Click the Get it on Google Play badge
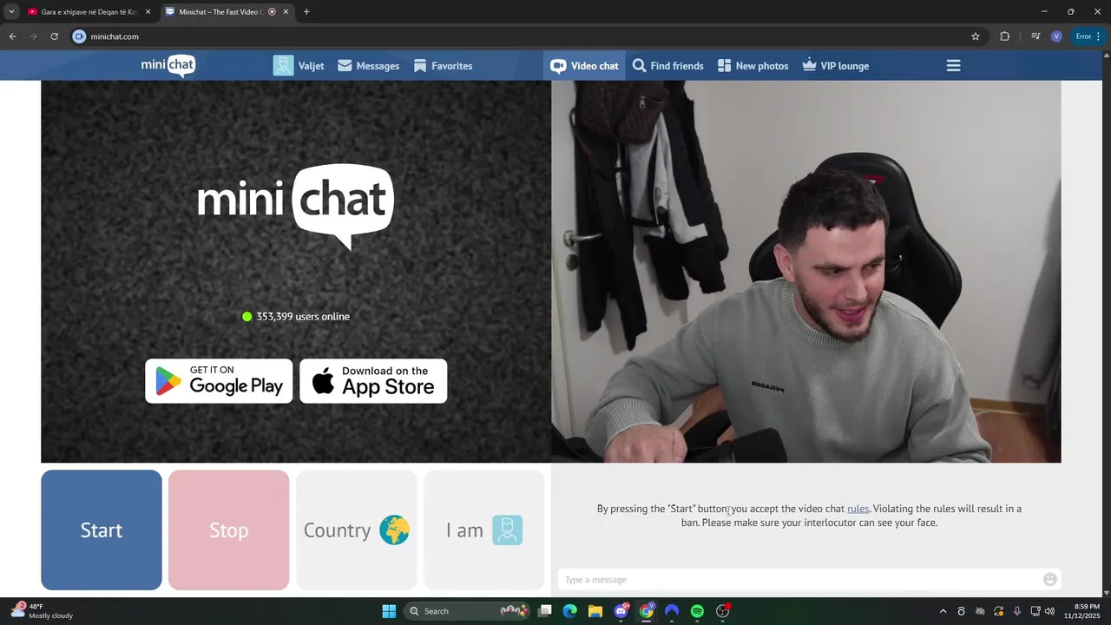This screenshot has height=625, width=1111. 219,381
